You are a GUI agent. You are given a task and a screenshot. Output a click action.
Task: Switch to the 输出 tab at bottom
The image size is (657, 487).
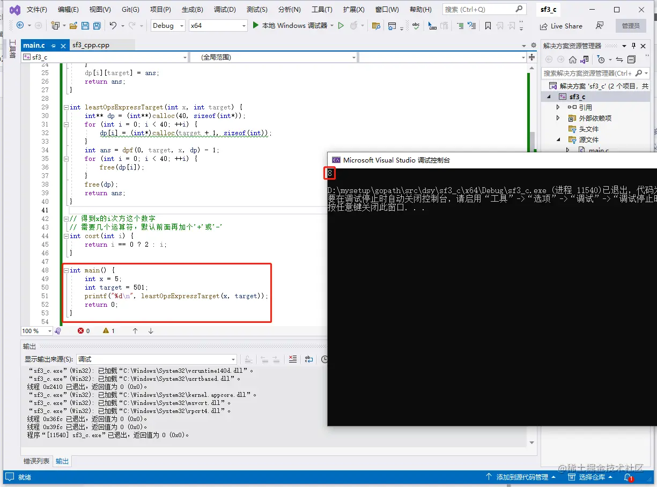62,461
